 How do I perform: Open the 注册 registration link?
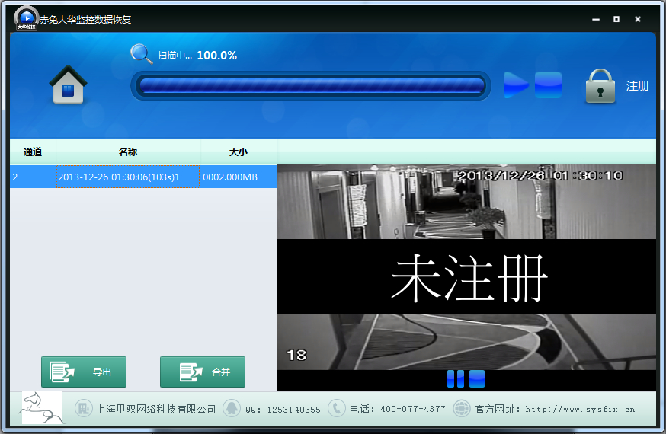click(637, 86)
